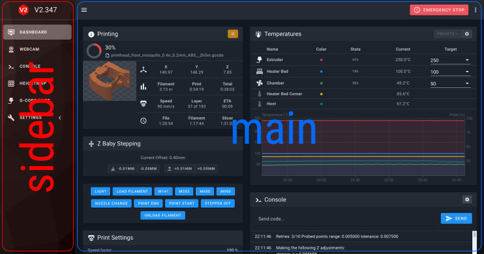Open the hamburger navigation menu
Viewport: 484px width, 254px height.
coord(84,10)
